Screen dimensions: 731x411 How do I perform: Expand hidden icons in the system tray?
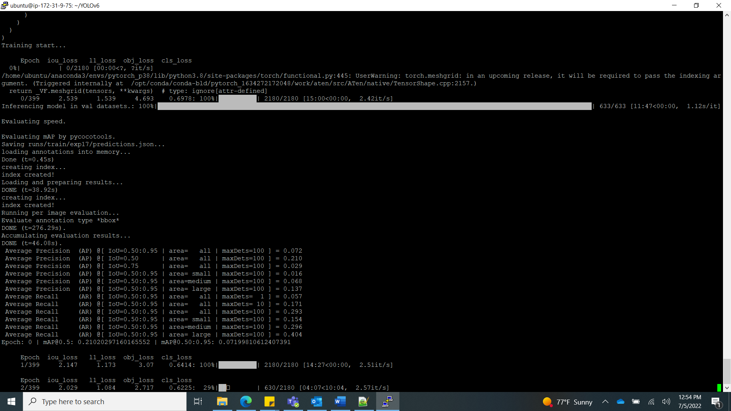coord(605,401)
